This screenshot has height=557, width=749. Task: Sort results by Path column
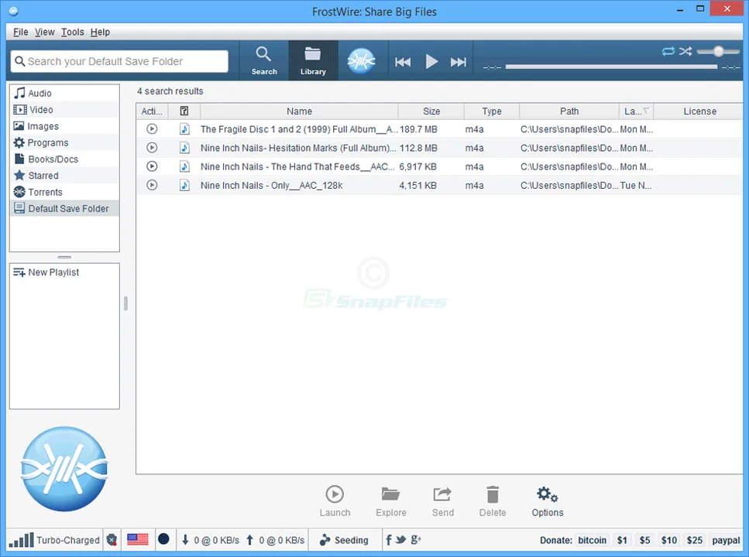pos(569,111)
